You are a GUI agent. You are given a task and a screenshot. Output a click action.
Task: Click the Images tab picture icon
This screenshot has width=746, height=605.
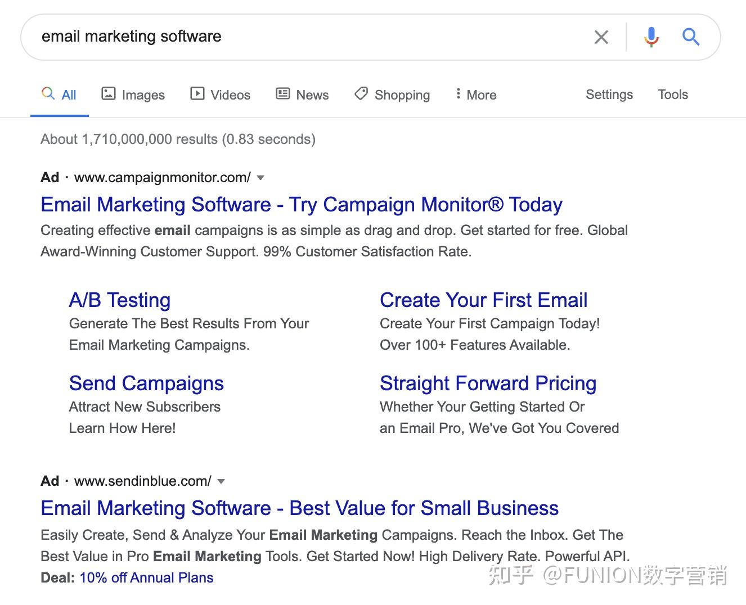108,93
